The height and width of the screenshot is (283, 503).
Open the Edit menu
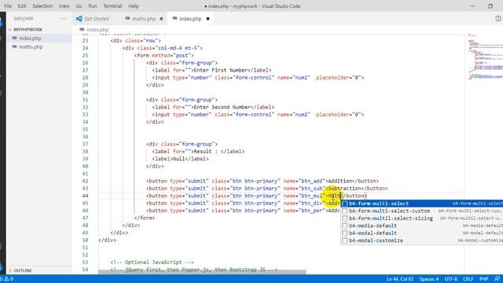pyautogui.click(x=22, y=6)
